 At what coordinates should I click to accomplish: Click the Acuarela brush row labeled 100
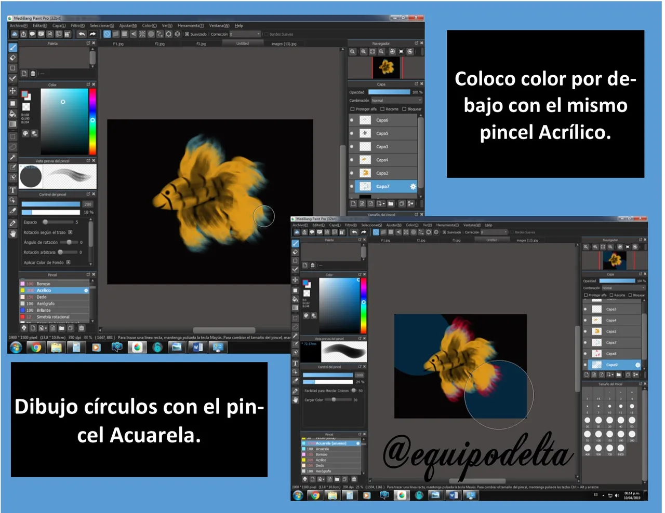331,449
